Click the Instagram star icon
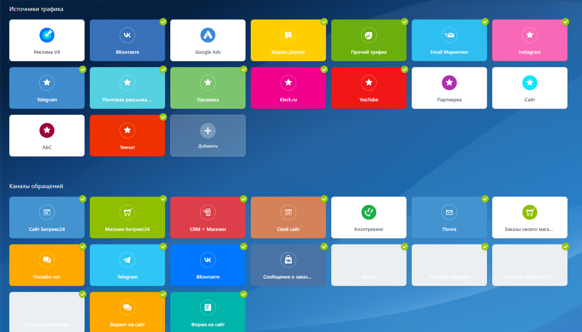The height and width of the screenshot is (332, 582). [530, 35]
